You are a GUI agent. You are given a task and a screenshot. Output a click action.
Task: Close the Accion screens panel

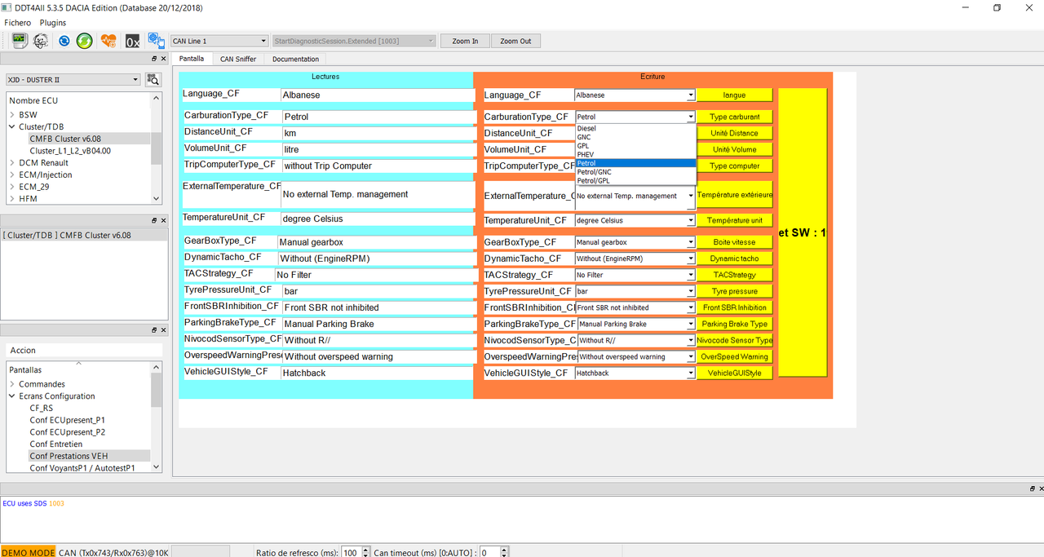click(162, 329)
